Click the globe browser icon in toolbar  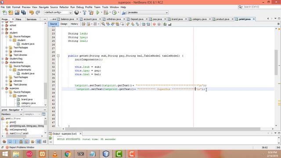76,12
